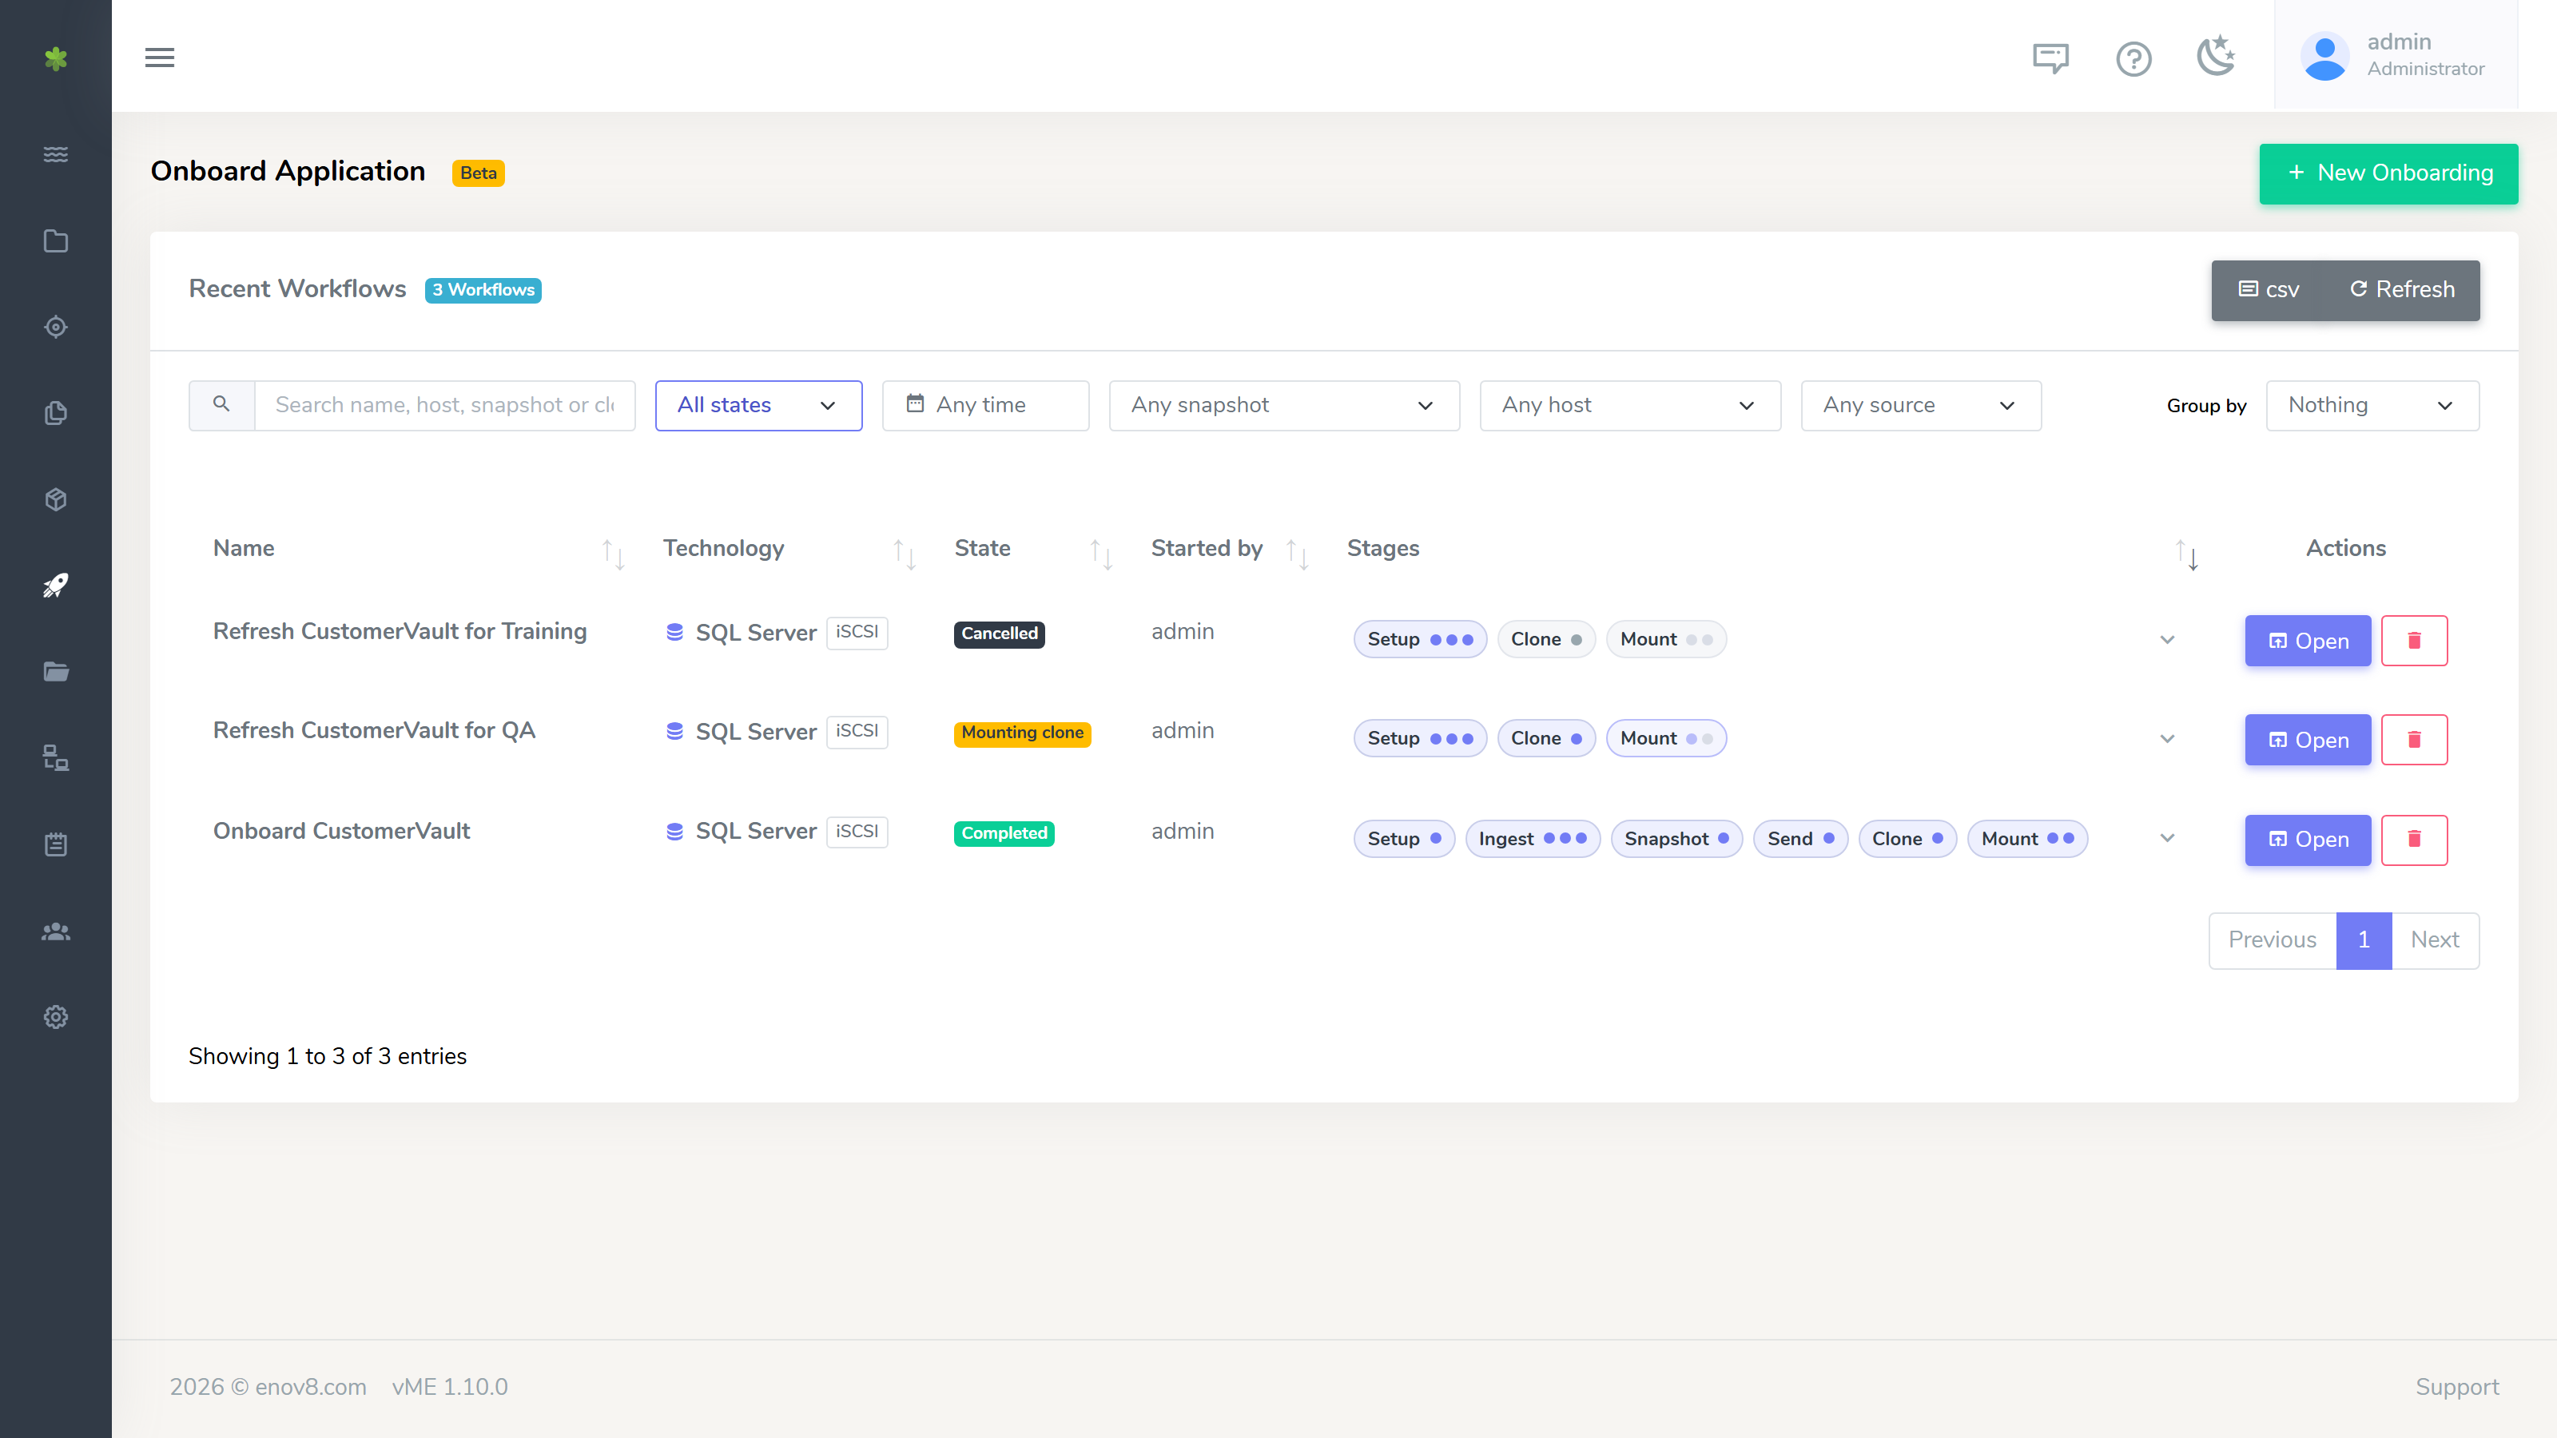Delete the Refresh CustomerVault for QA workflow
This screenshot has height=1438, width=2557.
click(x=2414, y=739)
